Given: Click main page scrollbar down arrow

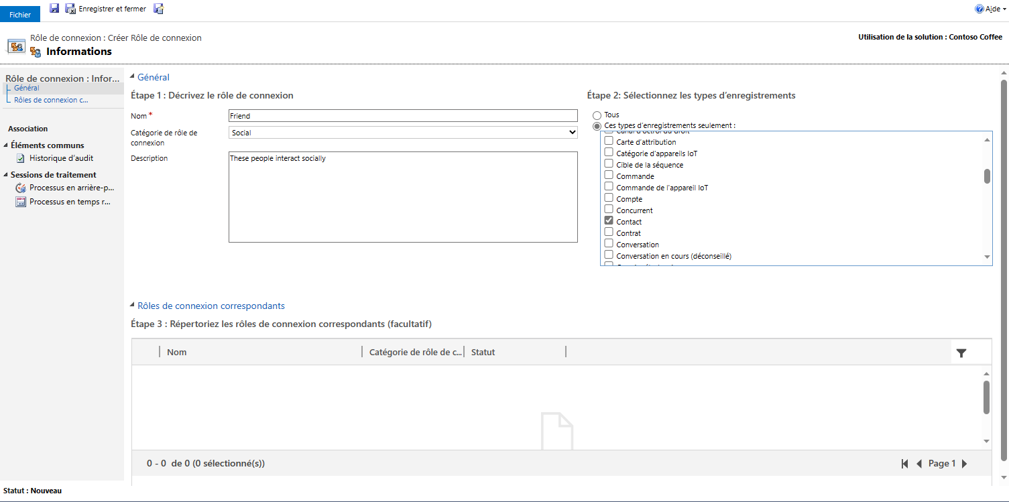Looking at the screenshot, I should [x=1004, y=477].
